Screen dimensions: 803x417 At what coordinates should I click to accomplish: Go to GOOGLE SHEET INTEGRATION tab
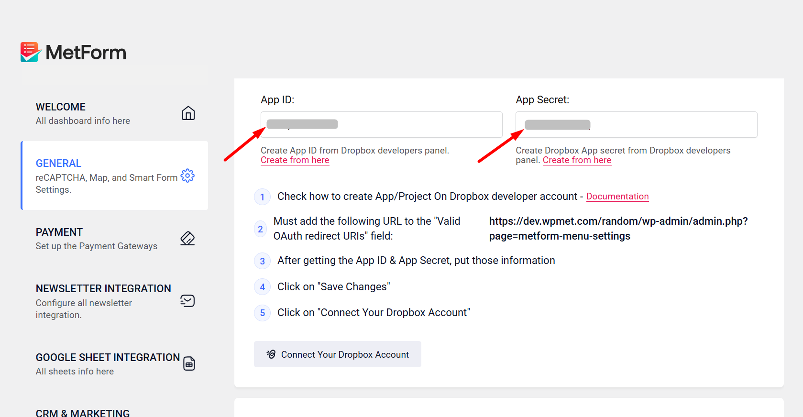(x=115, y=364)
